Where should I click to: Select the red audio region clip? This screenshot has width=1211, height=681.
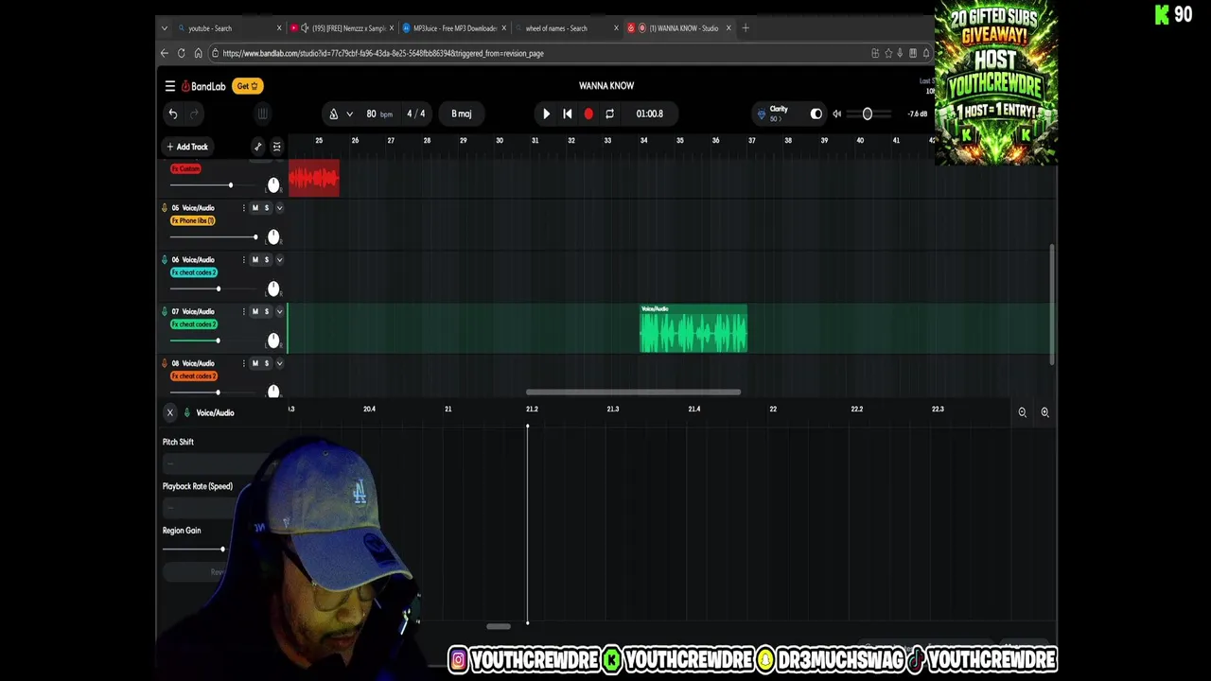point(313,179)
